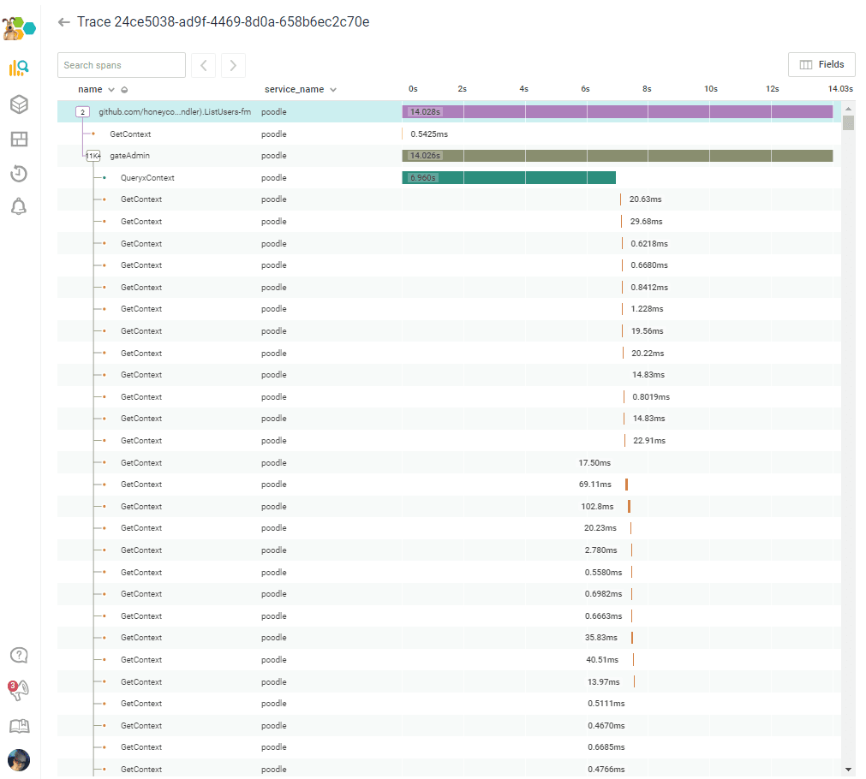Go back using the arrow beside Trace
Image resolution: width=866 pixels, height=779 pixels.
63,22
